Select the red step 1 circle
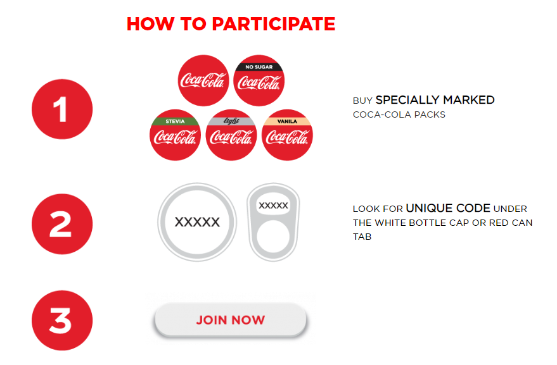The width and height of the screenshot is (557, 365). [61, 108]
